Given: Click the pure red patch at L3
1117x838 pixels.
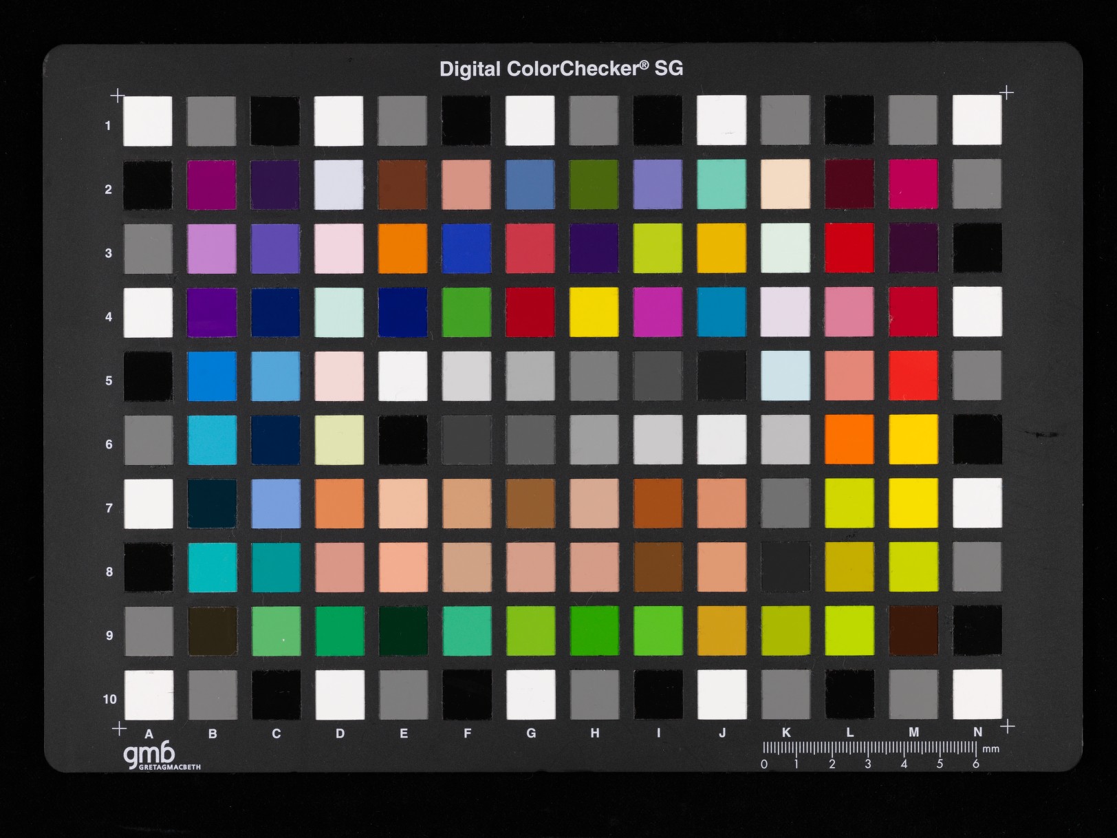Looking at the screenshot, I should tap(849, 248).
